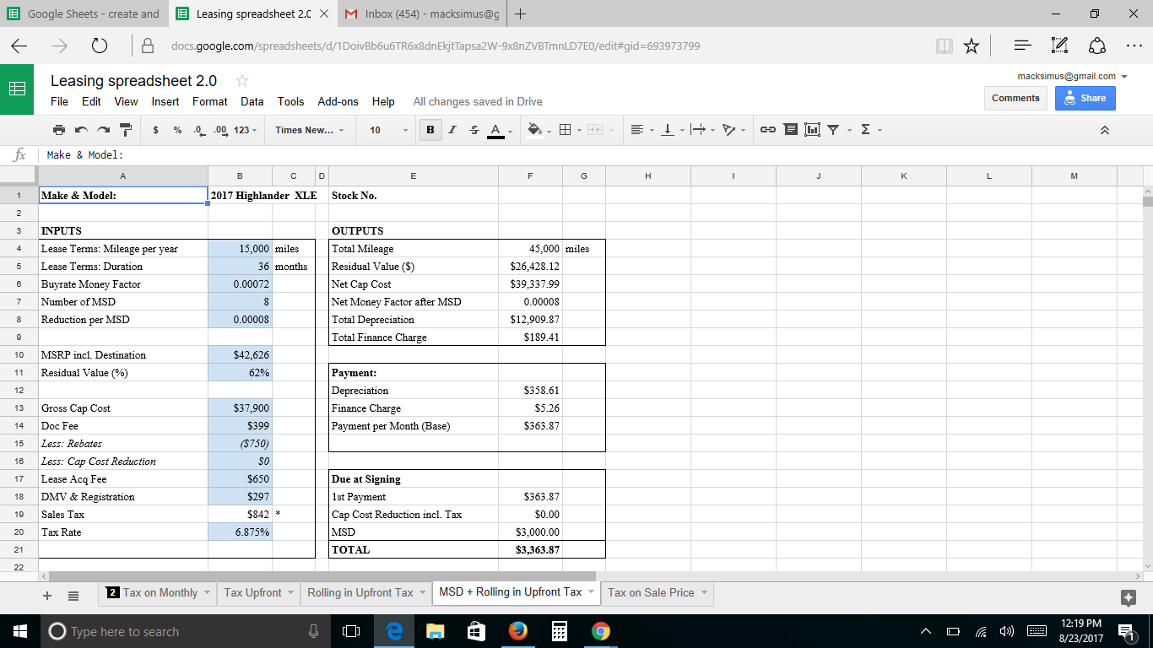Select the Paint format tool
Viewport: 1153px width, 648px height.
click(125, 130)
